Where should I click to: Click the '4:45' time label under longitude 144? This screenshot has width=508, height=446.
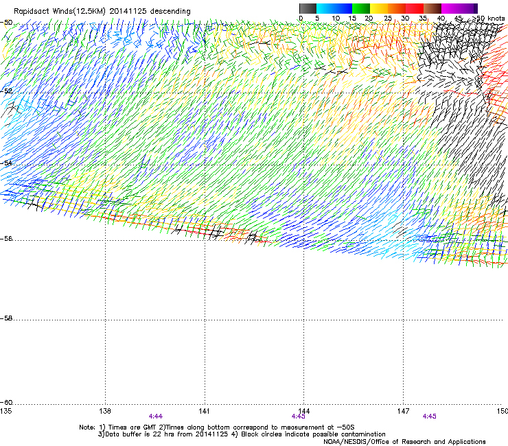click(299, 416)
